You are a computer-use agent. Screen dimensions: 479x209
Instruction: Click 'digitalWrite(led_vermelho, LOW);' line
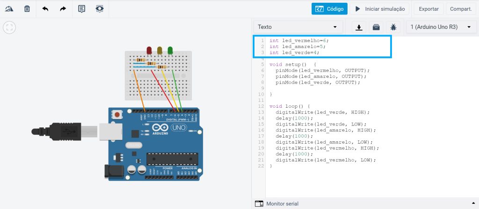(x=326, y=160)
